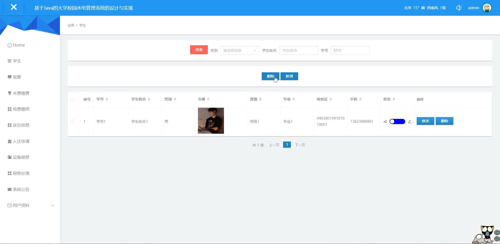
Task: Check the select-all checkbox in table header
Action: click(x=72, y=99)
